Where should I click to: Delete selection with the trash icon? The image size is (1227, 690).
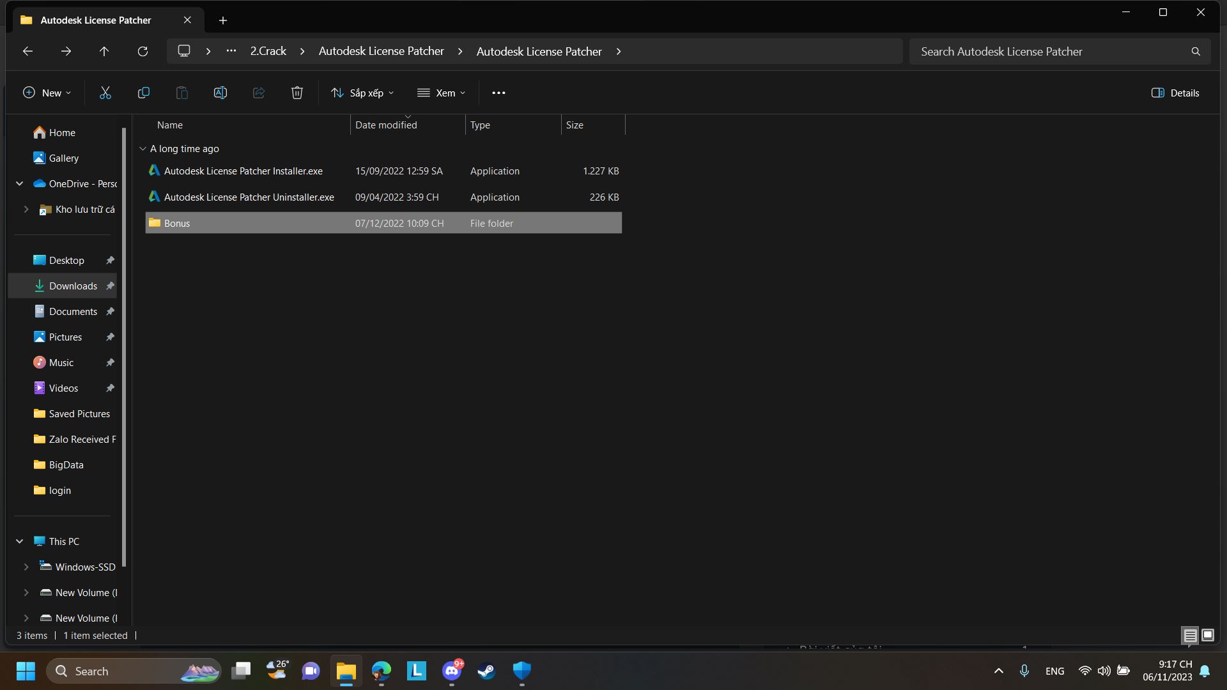pyautogui.click(x=297, y=93)
